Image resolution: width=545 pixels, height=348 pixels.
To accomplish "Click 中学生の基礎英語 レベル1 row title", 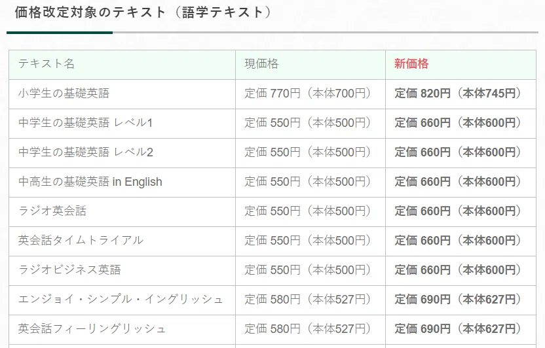I will (86, 123).
